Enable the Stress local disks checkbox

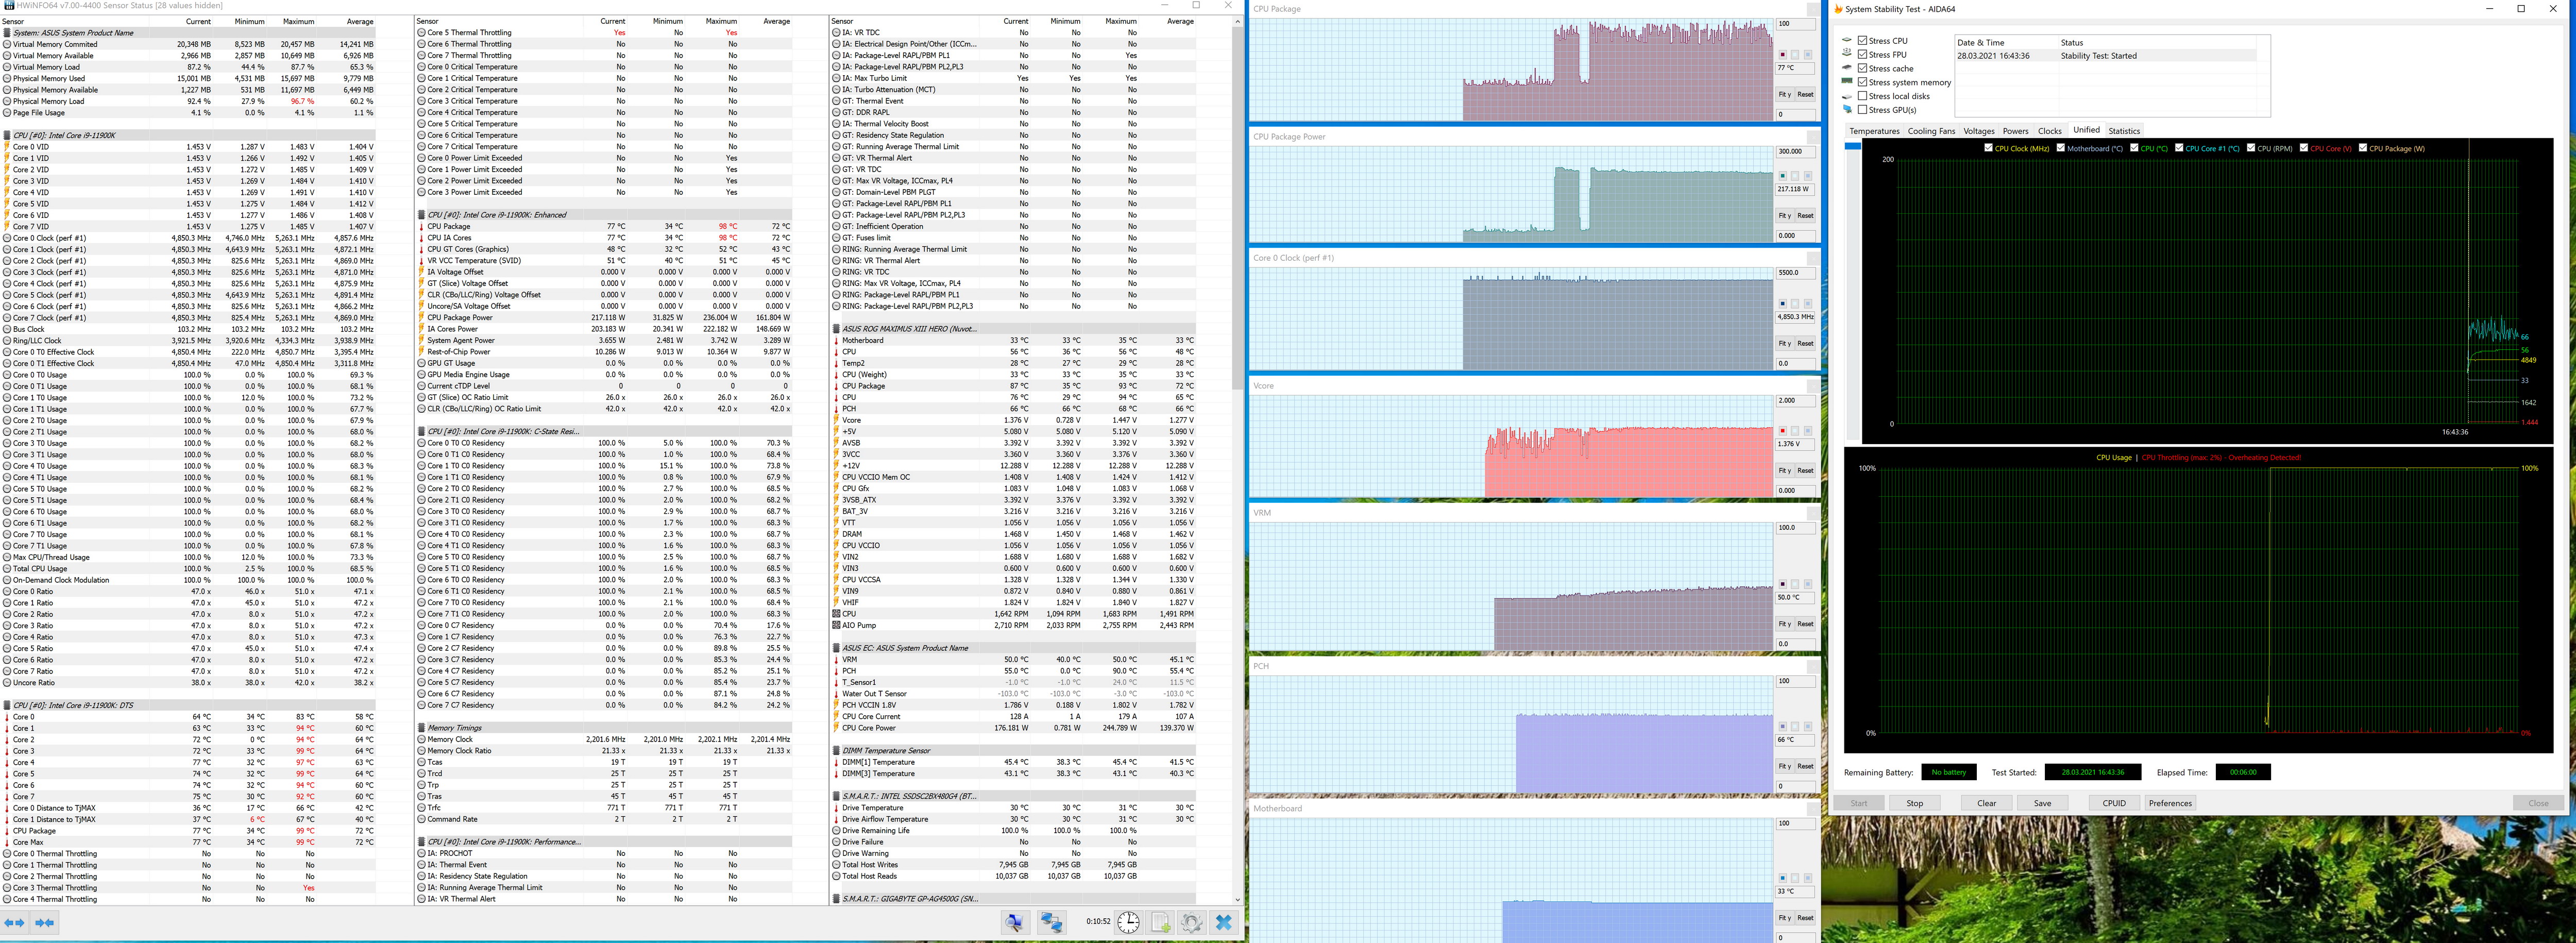(x=1862, y=96)
